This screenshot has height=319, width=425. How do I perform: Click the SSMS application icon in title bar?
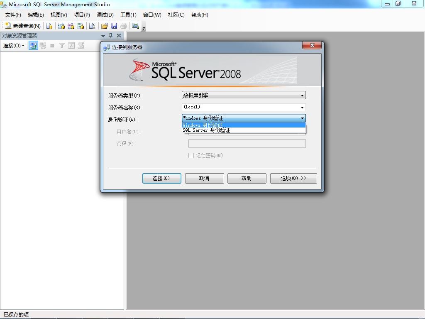point(3,4)
